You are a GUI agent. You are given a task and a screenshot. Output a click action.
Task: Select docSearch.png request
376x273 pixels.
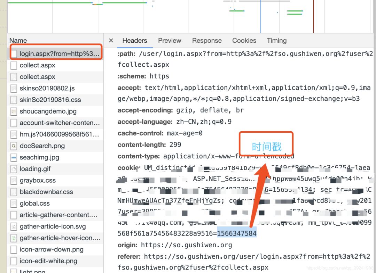(56, 146)
